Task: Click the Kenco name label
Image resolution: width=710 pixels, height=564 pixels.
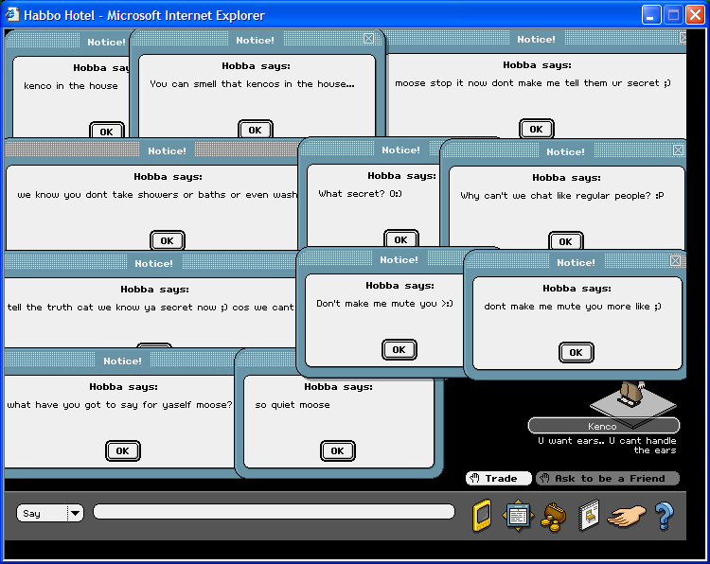Action: [604, 426]
